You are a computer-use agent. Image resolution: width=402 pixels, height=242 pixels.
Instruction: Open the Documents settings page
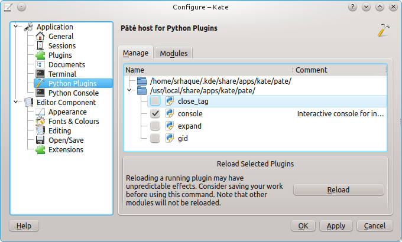point(67,64)
